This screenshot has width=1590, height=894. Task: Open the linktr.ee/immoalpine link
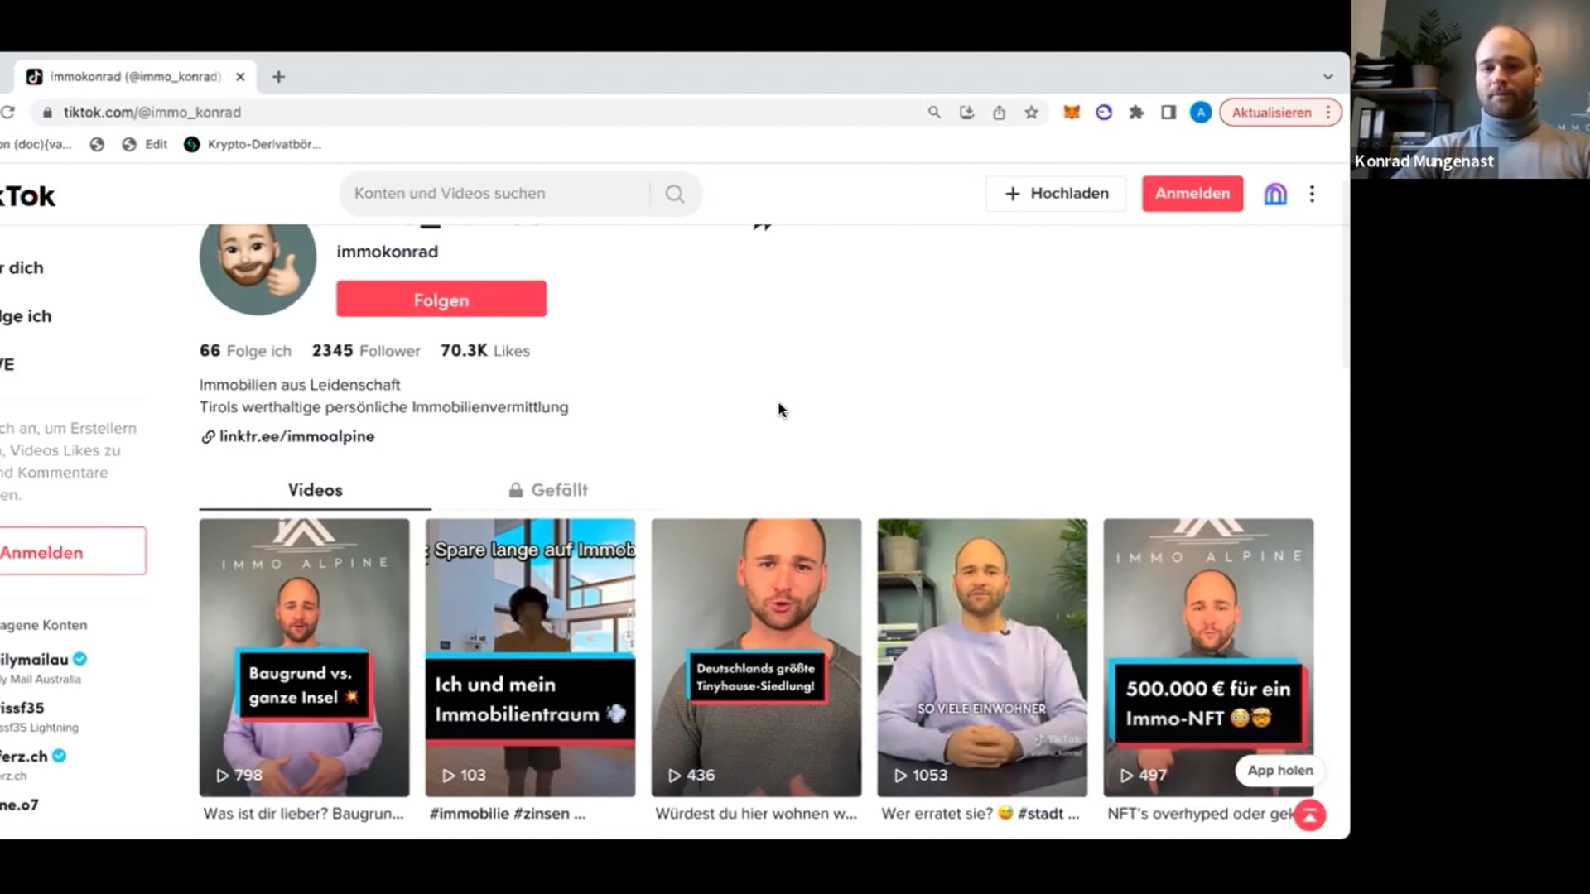pyautogui.click(x=288, y=436)
